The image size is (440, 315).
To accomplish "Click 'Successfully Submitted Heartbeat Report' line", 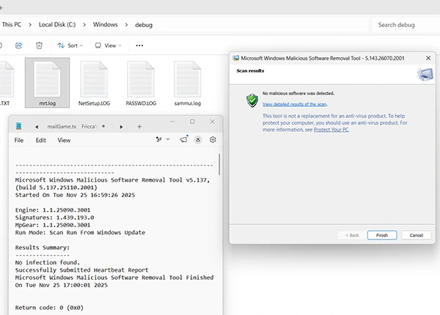I will click(81, 270).
